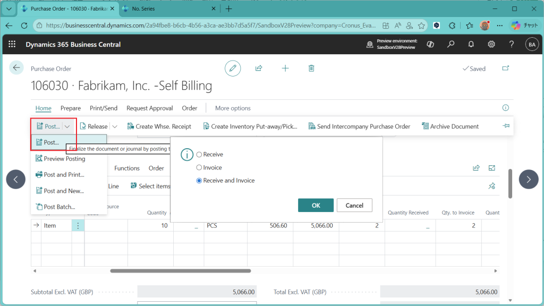Screen dimensions: 544x306
Task: Click the pencil edit icon
Action: (x=232, y=68)
